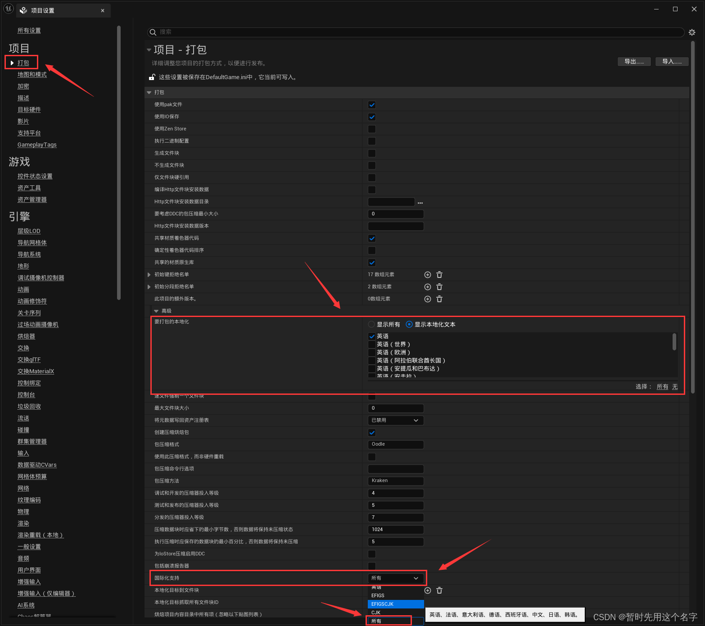Close the 项目设置 tab
This screenshot has height=626, width=705.
[103, 10]
